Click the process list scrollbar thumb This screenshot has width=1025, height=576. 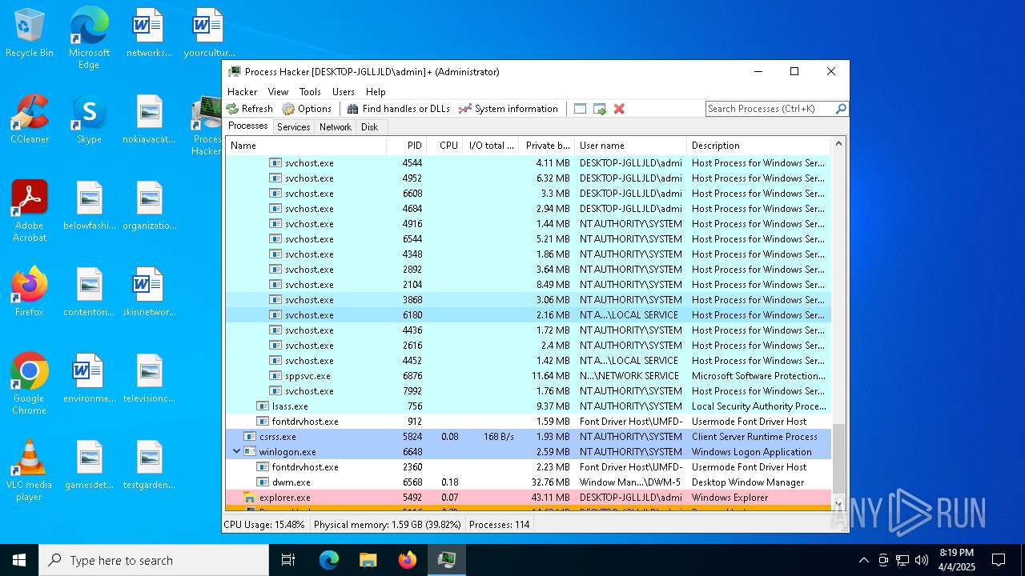click(839, 458)
